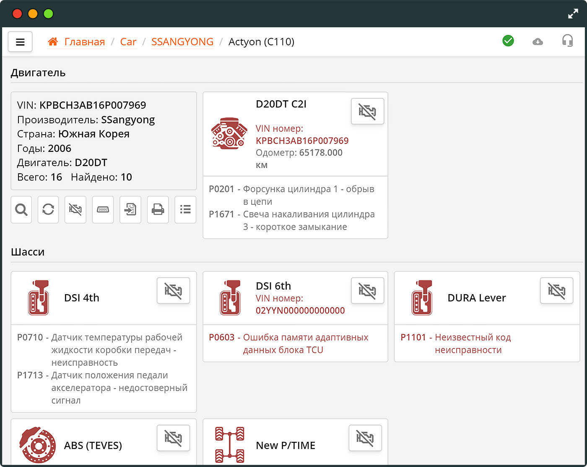Open the DSI 6th module
This screenshot has width=587, height=467.
point(273,286)
